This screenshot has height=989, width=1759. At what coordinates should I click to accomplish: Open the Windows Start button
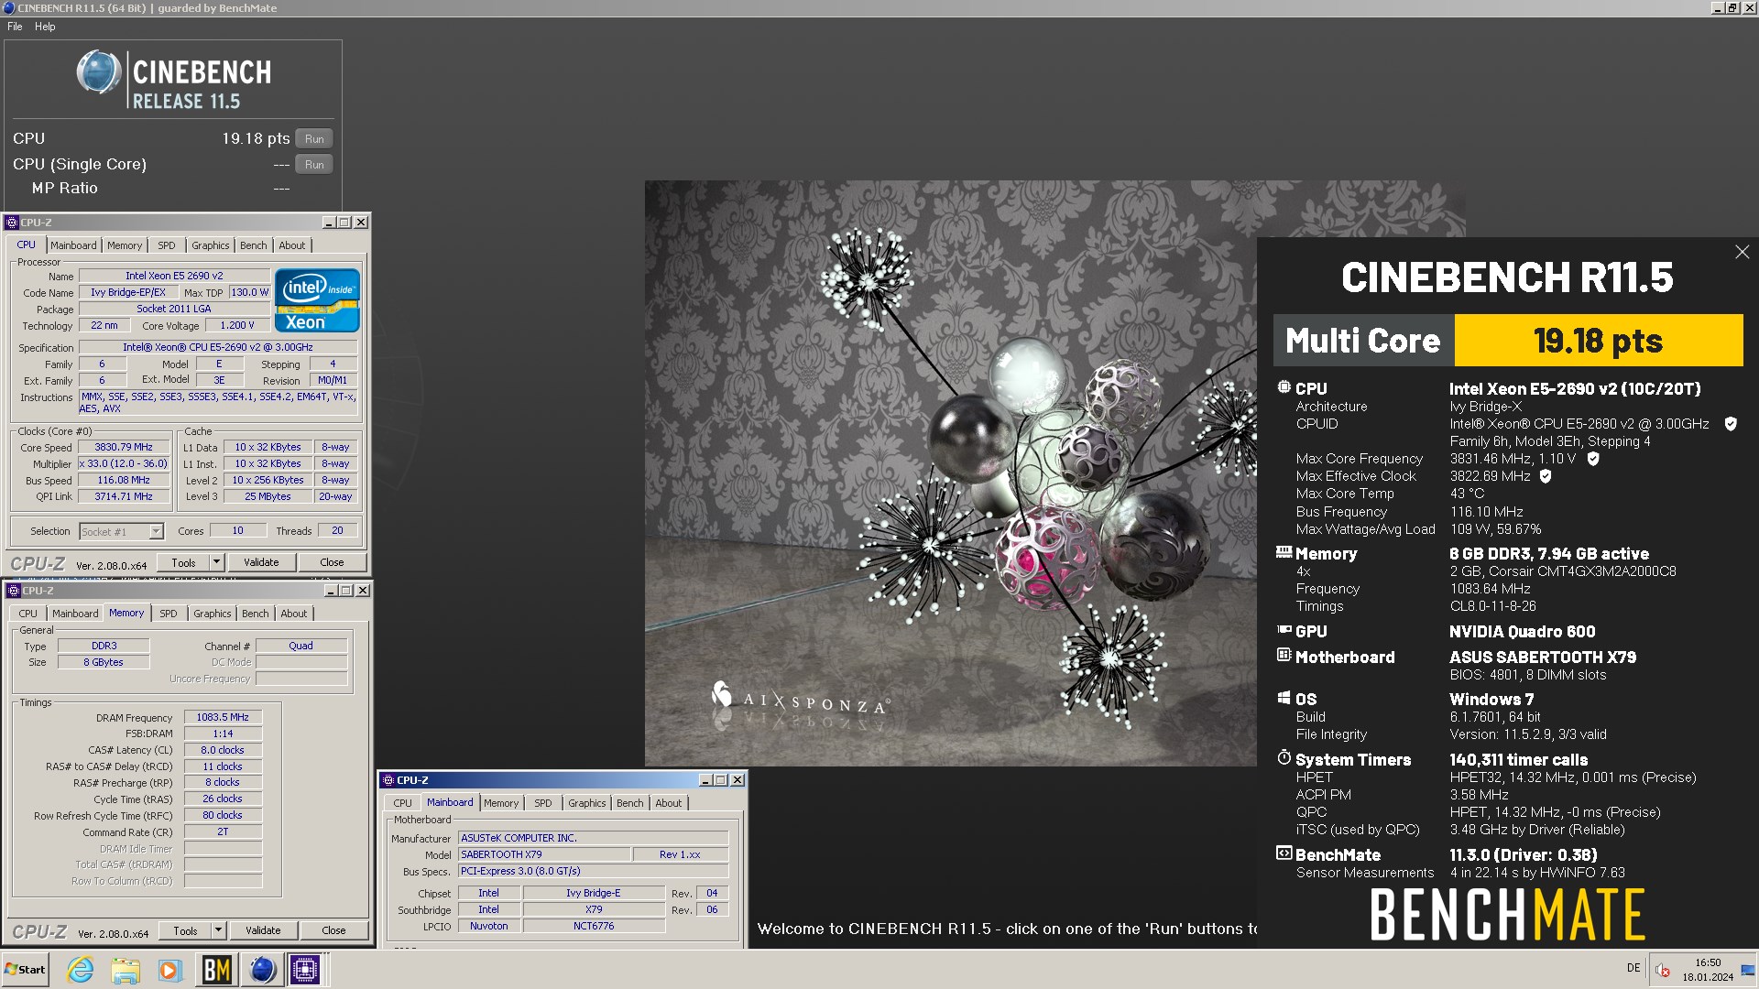point(26,970)
